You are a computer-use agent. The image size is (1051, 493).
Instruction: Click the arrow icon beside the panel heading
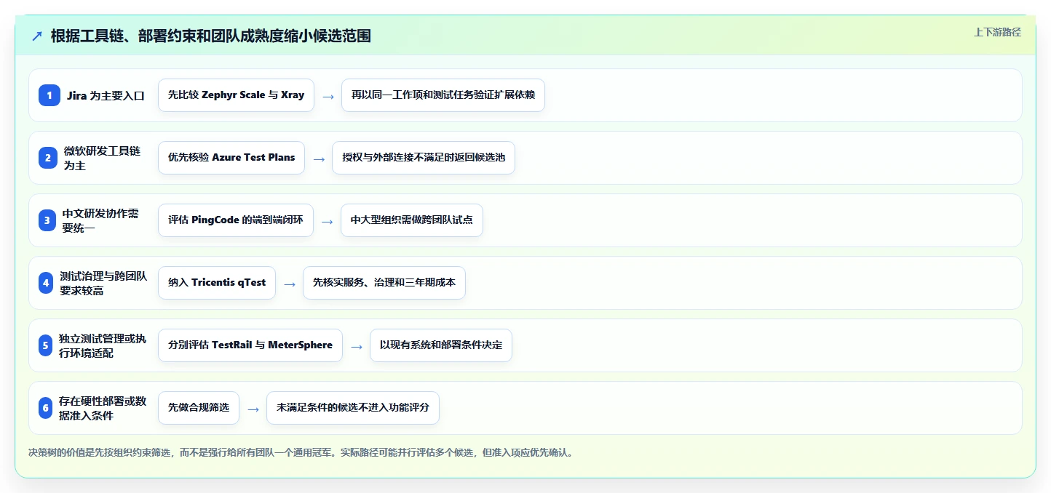click(37, 36)
